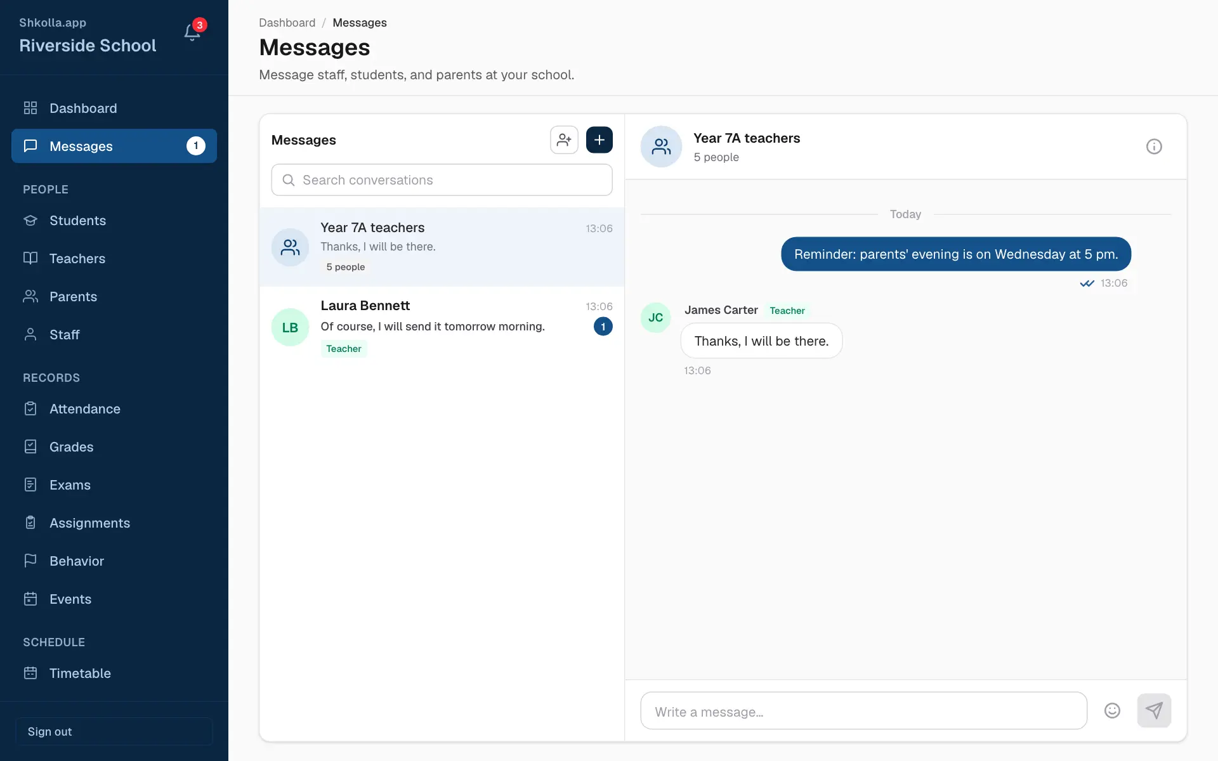1218x761 pixels.
Task: Click the Sign out button
Action: point(114,731)
